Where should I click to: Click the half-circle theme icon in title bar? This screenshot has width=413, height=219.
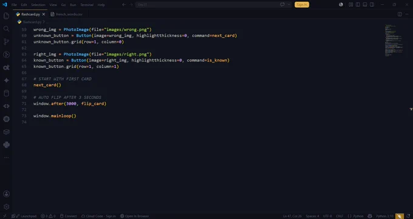tap(341, 4)
